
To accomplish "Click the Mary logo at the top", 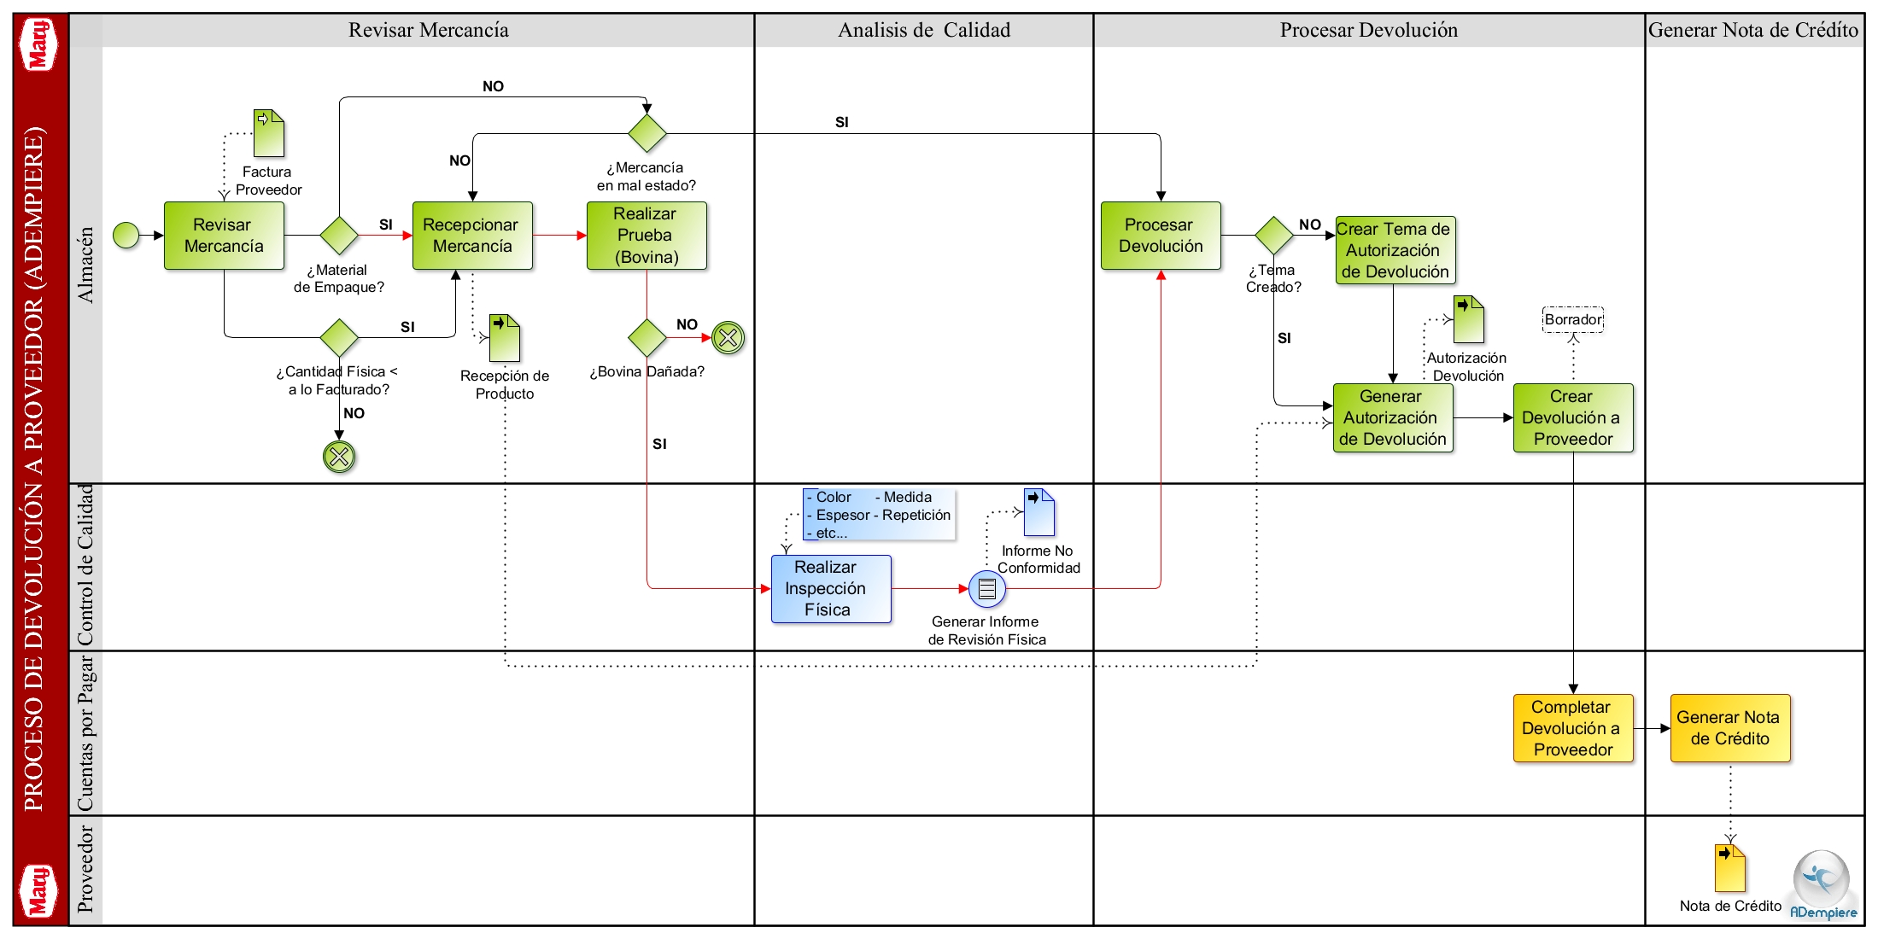I will (38, 44).
